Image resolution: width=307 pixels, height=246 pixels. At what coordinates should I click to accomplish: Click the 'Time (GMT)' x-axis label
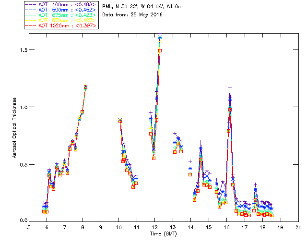[163, 233]
